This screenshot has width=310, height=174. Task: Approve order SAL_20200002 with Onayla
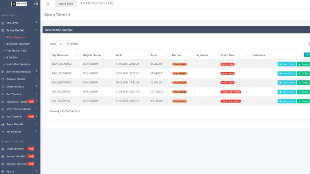coord(303,101)
